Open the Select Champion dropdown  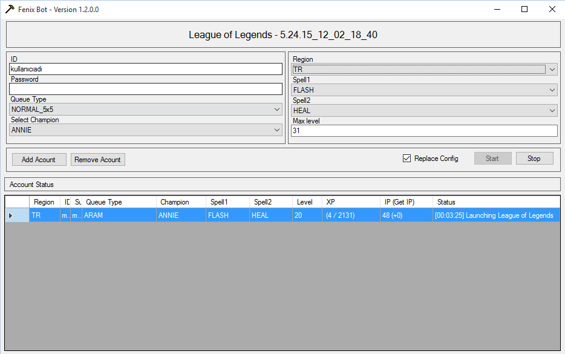(146, 129)
